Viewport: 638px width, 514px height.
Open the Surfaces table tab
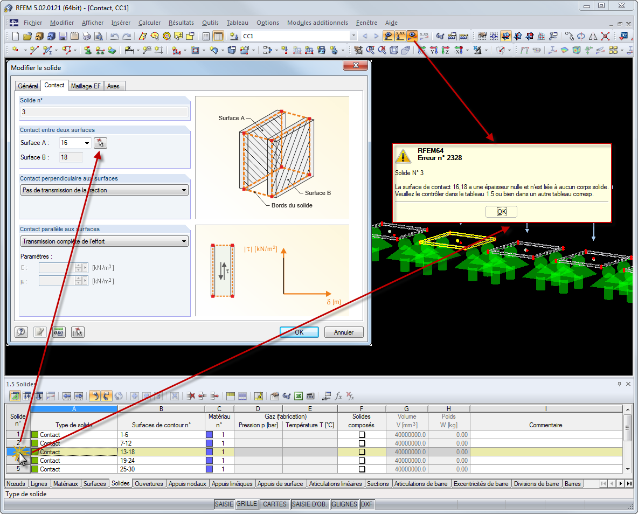(x=94, y=483)
